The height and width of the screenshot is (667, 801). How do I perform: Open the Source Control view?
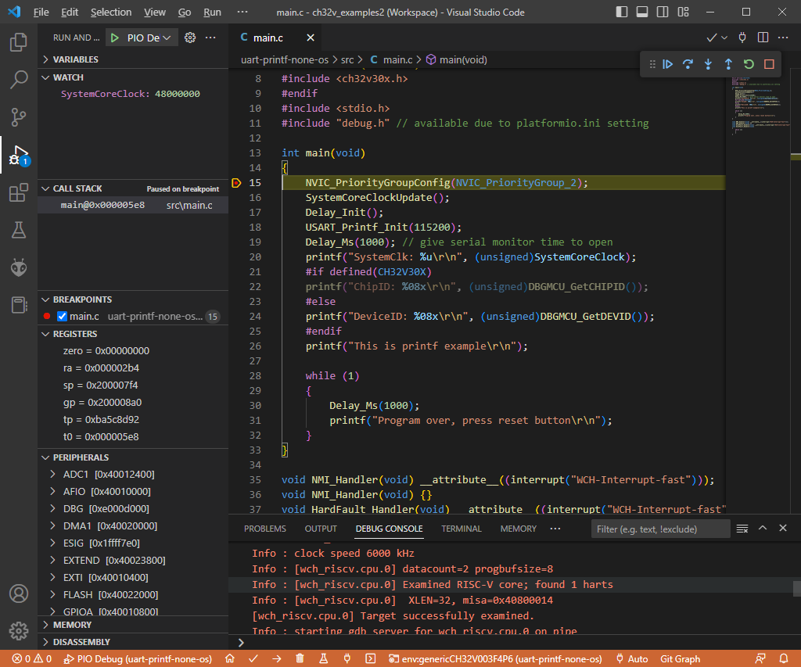(x=19, y=117)
